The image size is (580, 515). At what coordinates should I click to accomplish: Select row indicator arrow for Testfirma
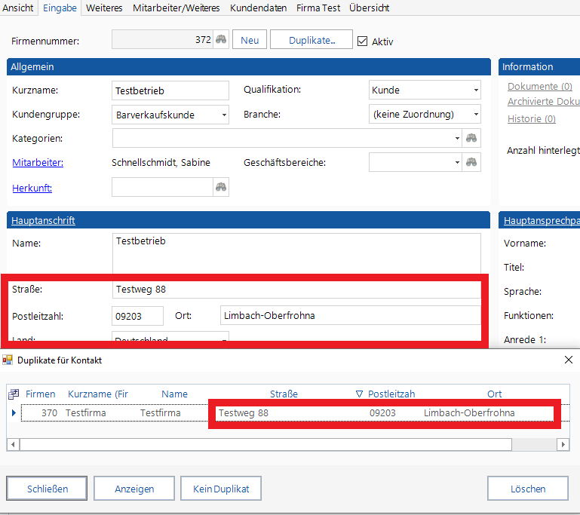14,413
